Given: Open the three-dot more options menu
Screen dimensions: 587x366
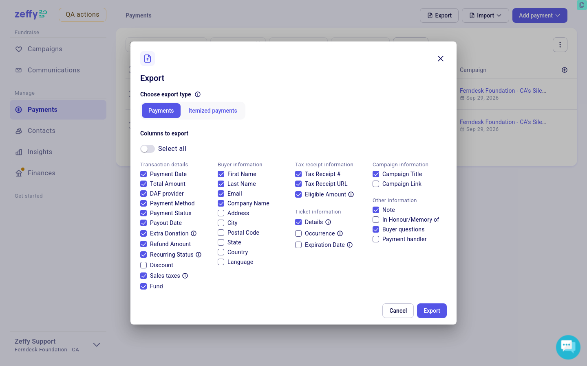Looking at the screenshot, I should pyautogui.click(x=560, y=45).
